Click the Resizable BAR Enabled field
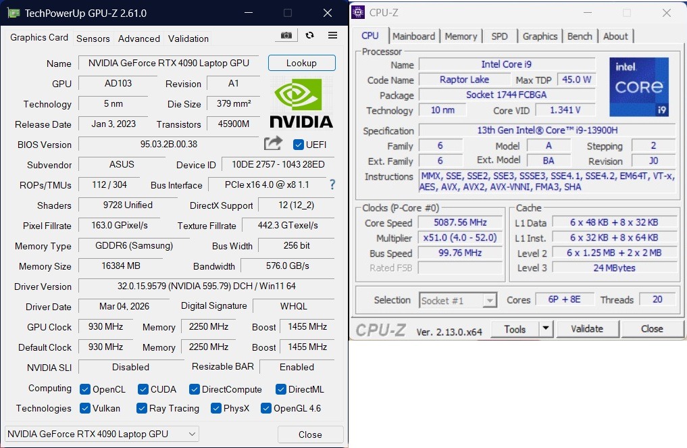The height and width of the screenshot is (448, 687). [297, 367]
